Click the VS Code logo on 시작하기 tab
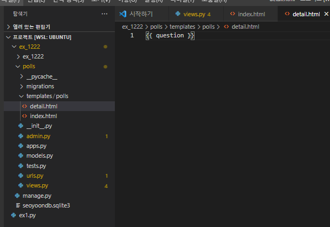Viewport: 330px width, 227px height. pyautogui.click(x=123, y=14)
